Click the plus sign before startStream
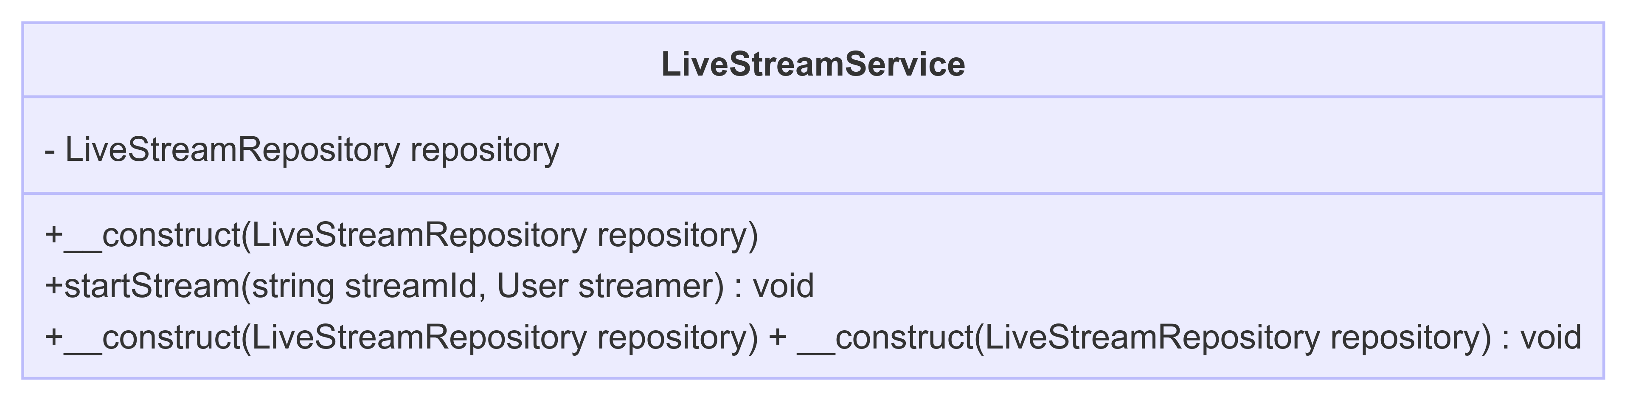 (x=54, y=286)
